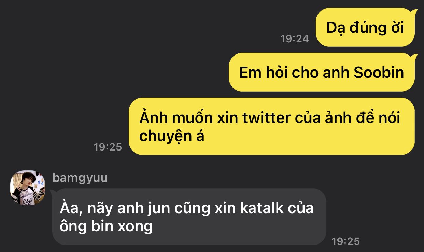Click the 19:25 timestamp beside the yellow bubble

108,147
